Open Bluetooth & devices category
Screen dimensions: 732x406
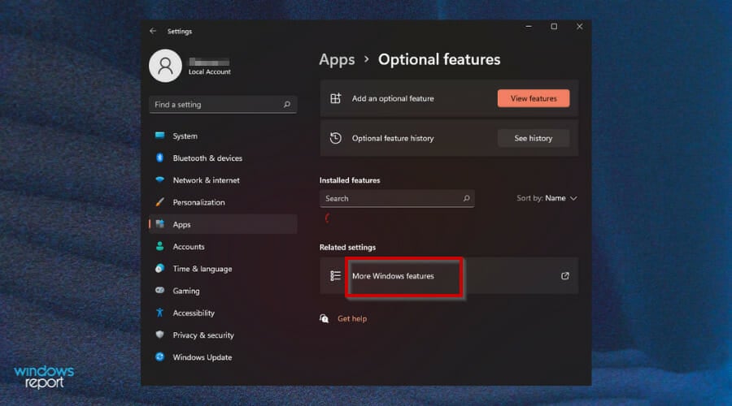(x=223, y=158)
